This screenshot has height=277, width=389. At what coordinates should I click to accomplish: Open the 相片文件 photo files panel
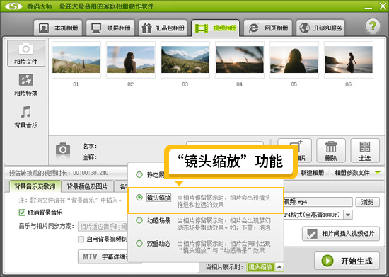26,53
